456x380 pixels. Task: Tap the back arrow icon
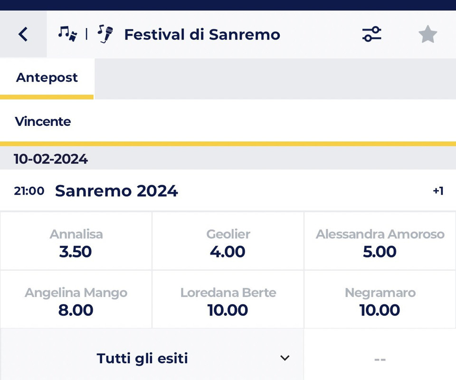pos(23,34)
